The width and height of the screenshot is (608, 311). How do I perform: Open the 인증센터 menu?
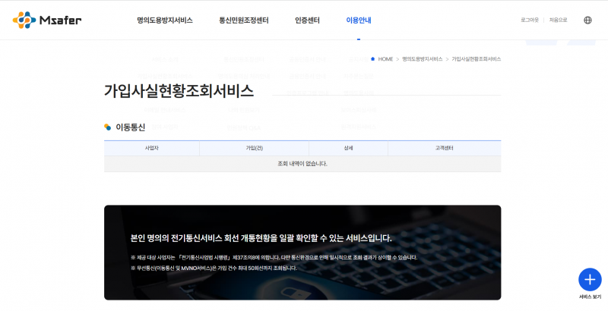pyautogui.click(x=307, y=20)
